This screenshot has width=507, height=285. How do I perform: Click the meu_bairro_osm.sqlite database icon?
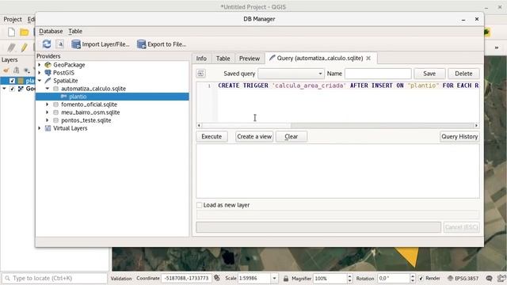[55, 112]
